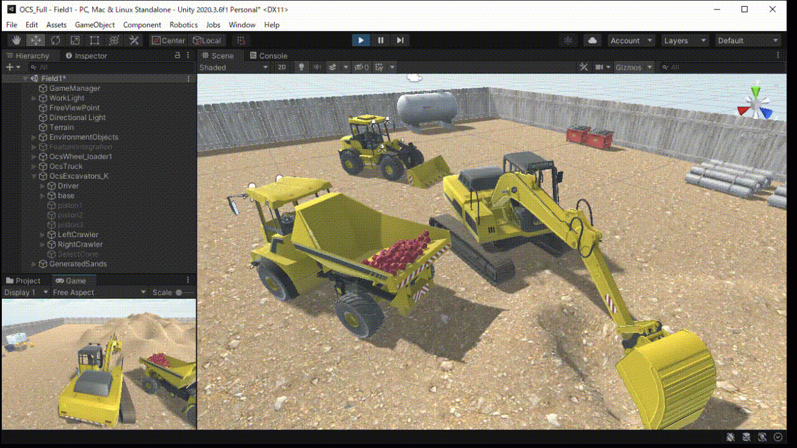Click the Pause button
This screenshot has width=797, height=448.
coord(380,40)
